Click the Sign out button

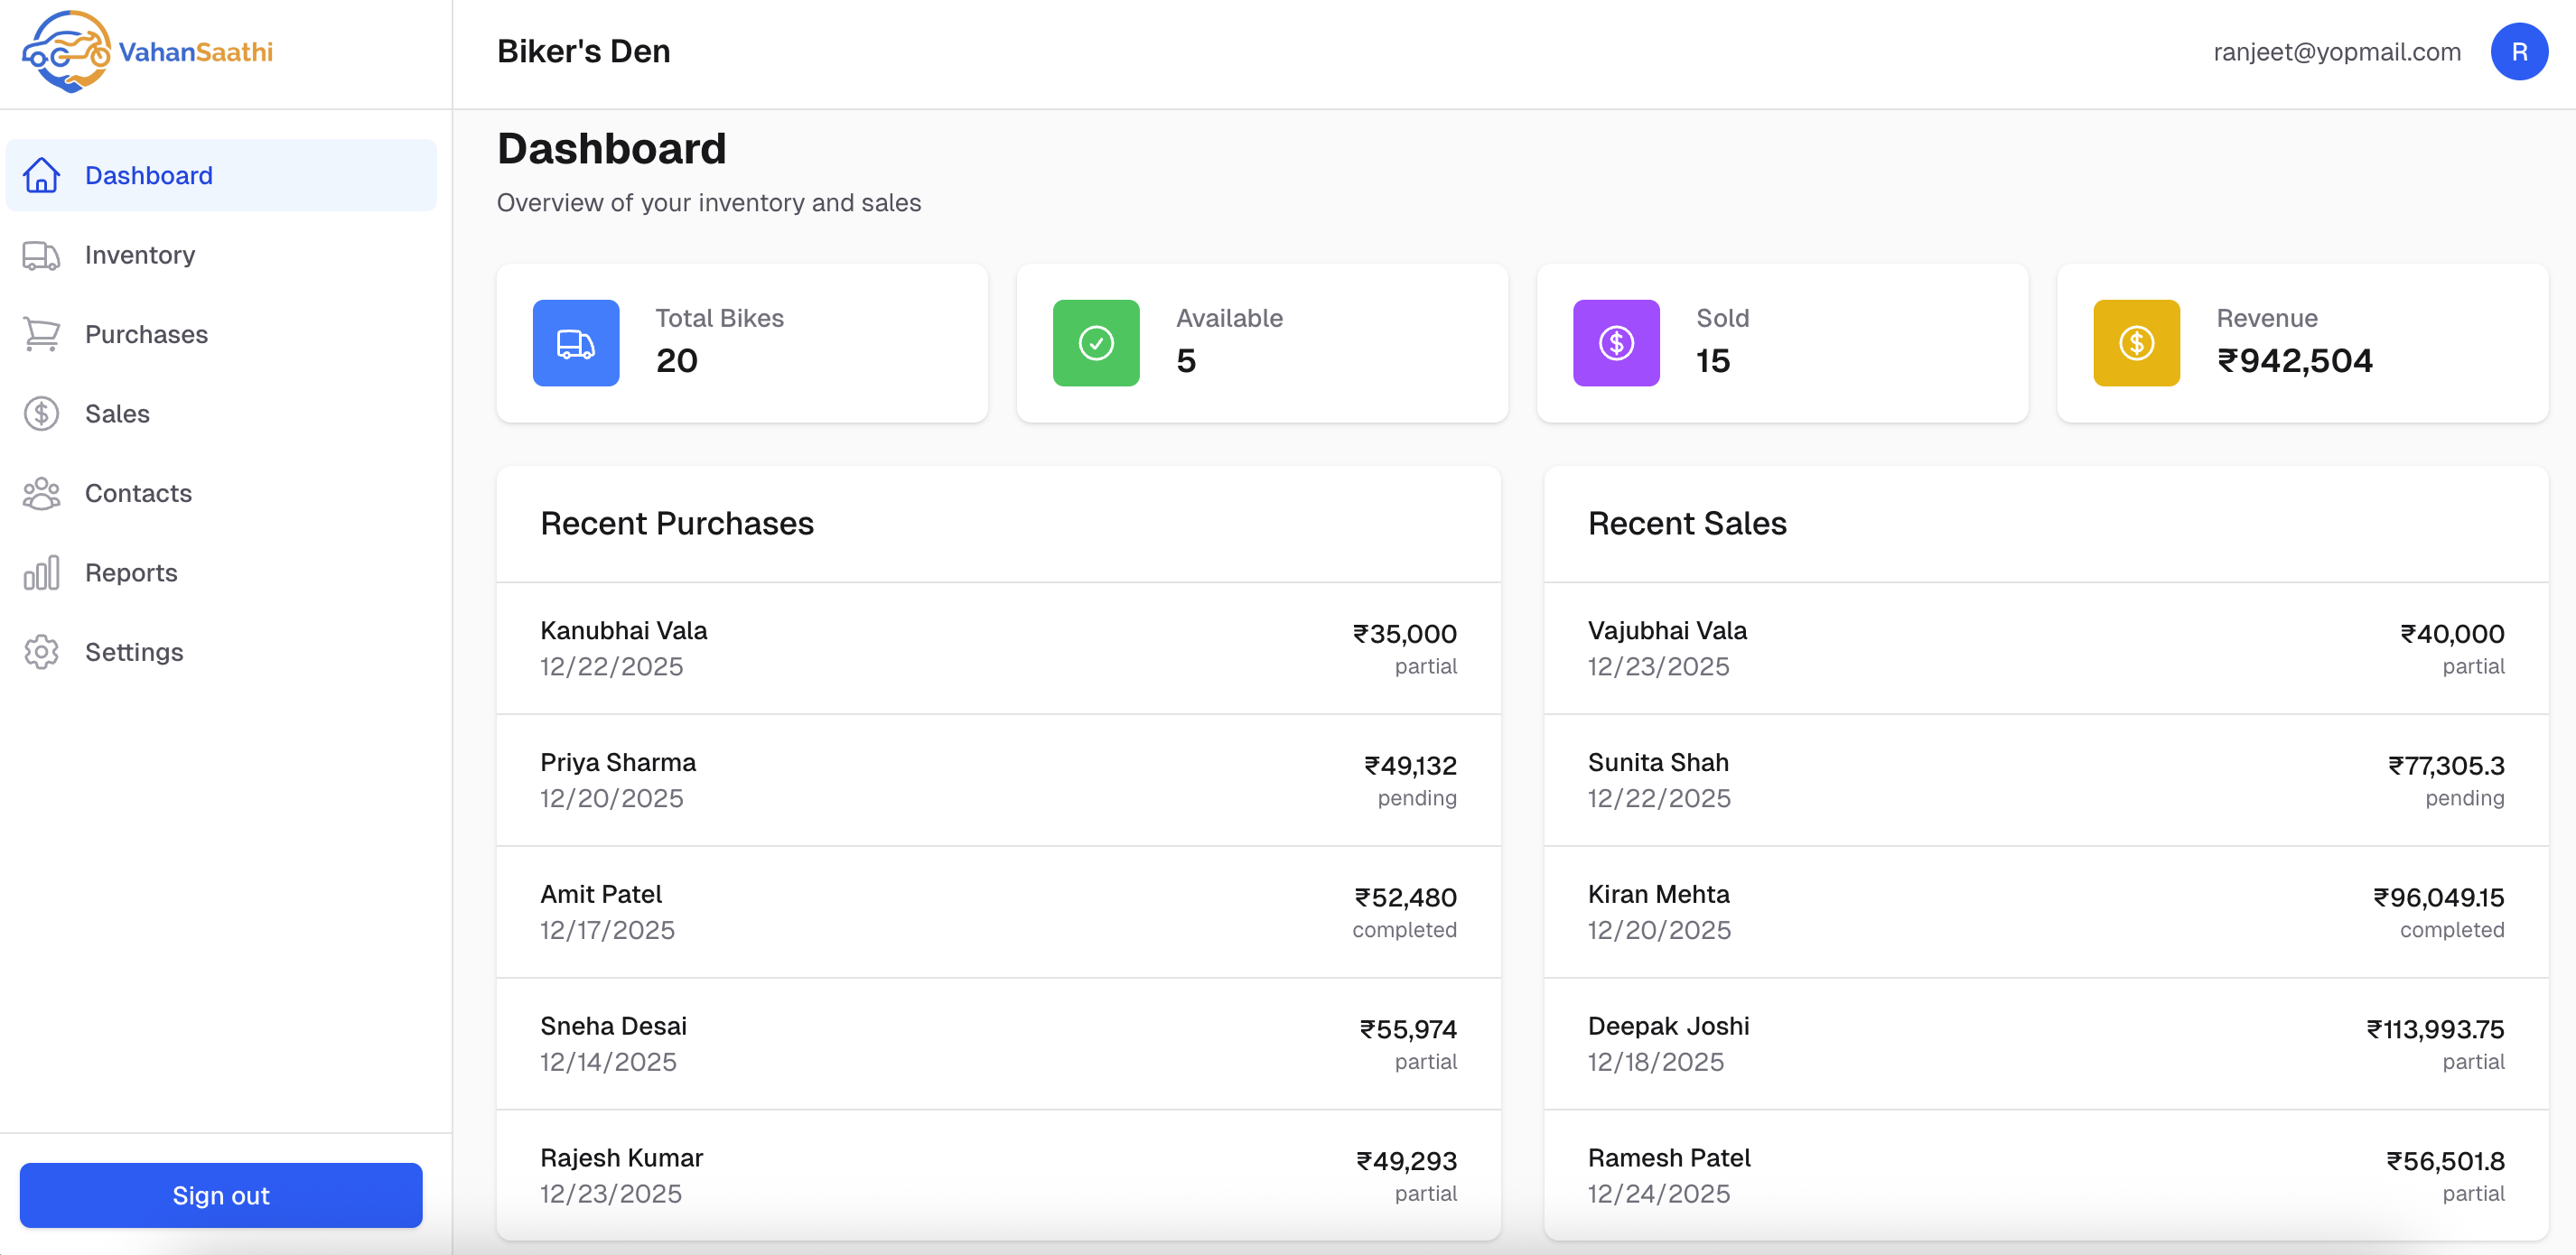click(x=221, y=1195)
